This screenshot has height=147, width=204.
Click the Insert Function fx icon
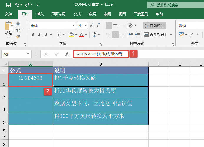67,54
